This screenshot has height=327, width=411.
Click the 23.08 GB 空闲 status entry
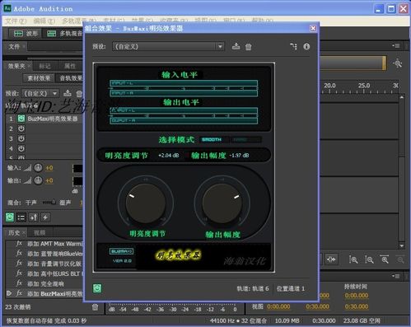362,320
